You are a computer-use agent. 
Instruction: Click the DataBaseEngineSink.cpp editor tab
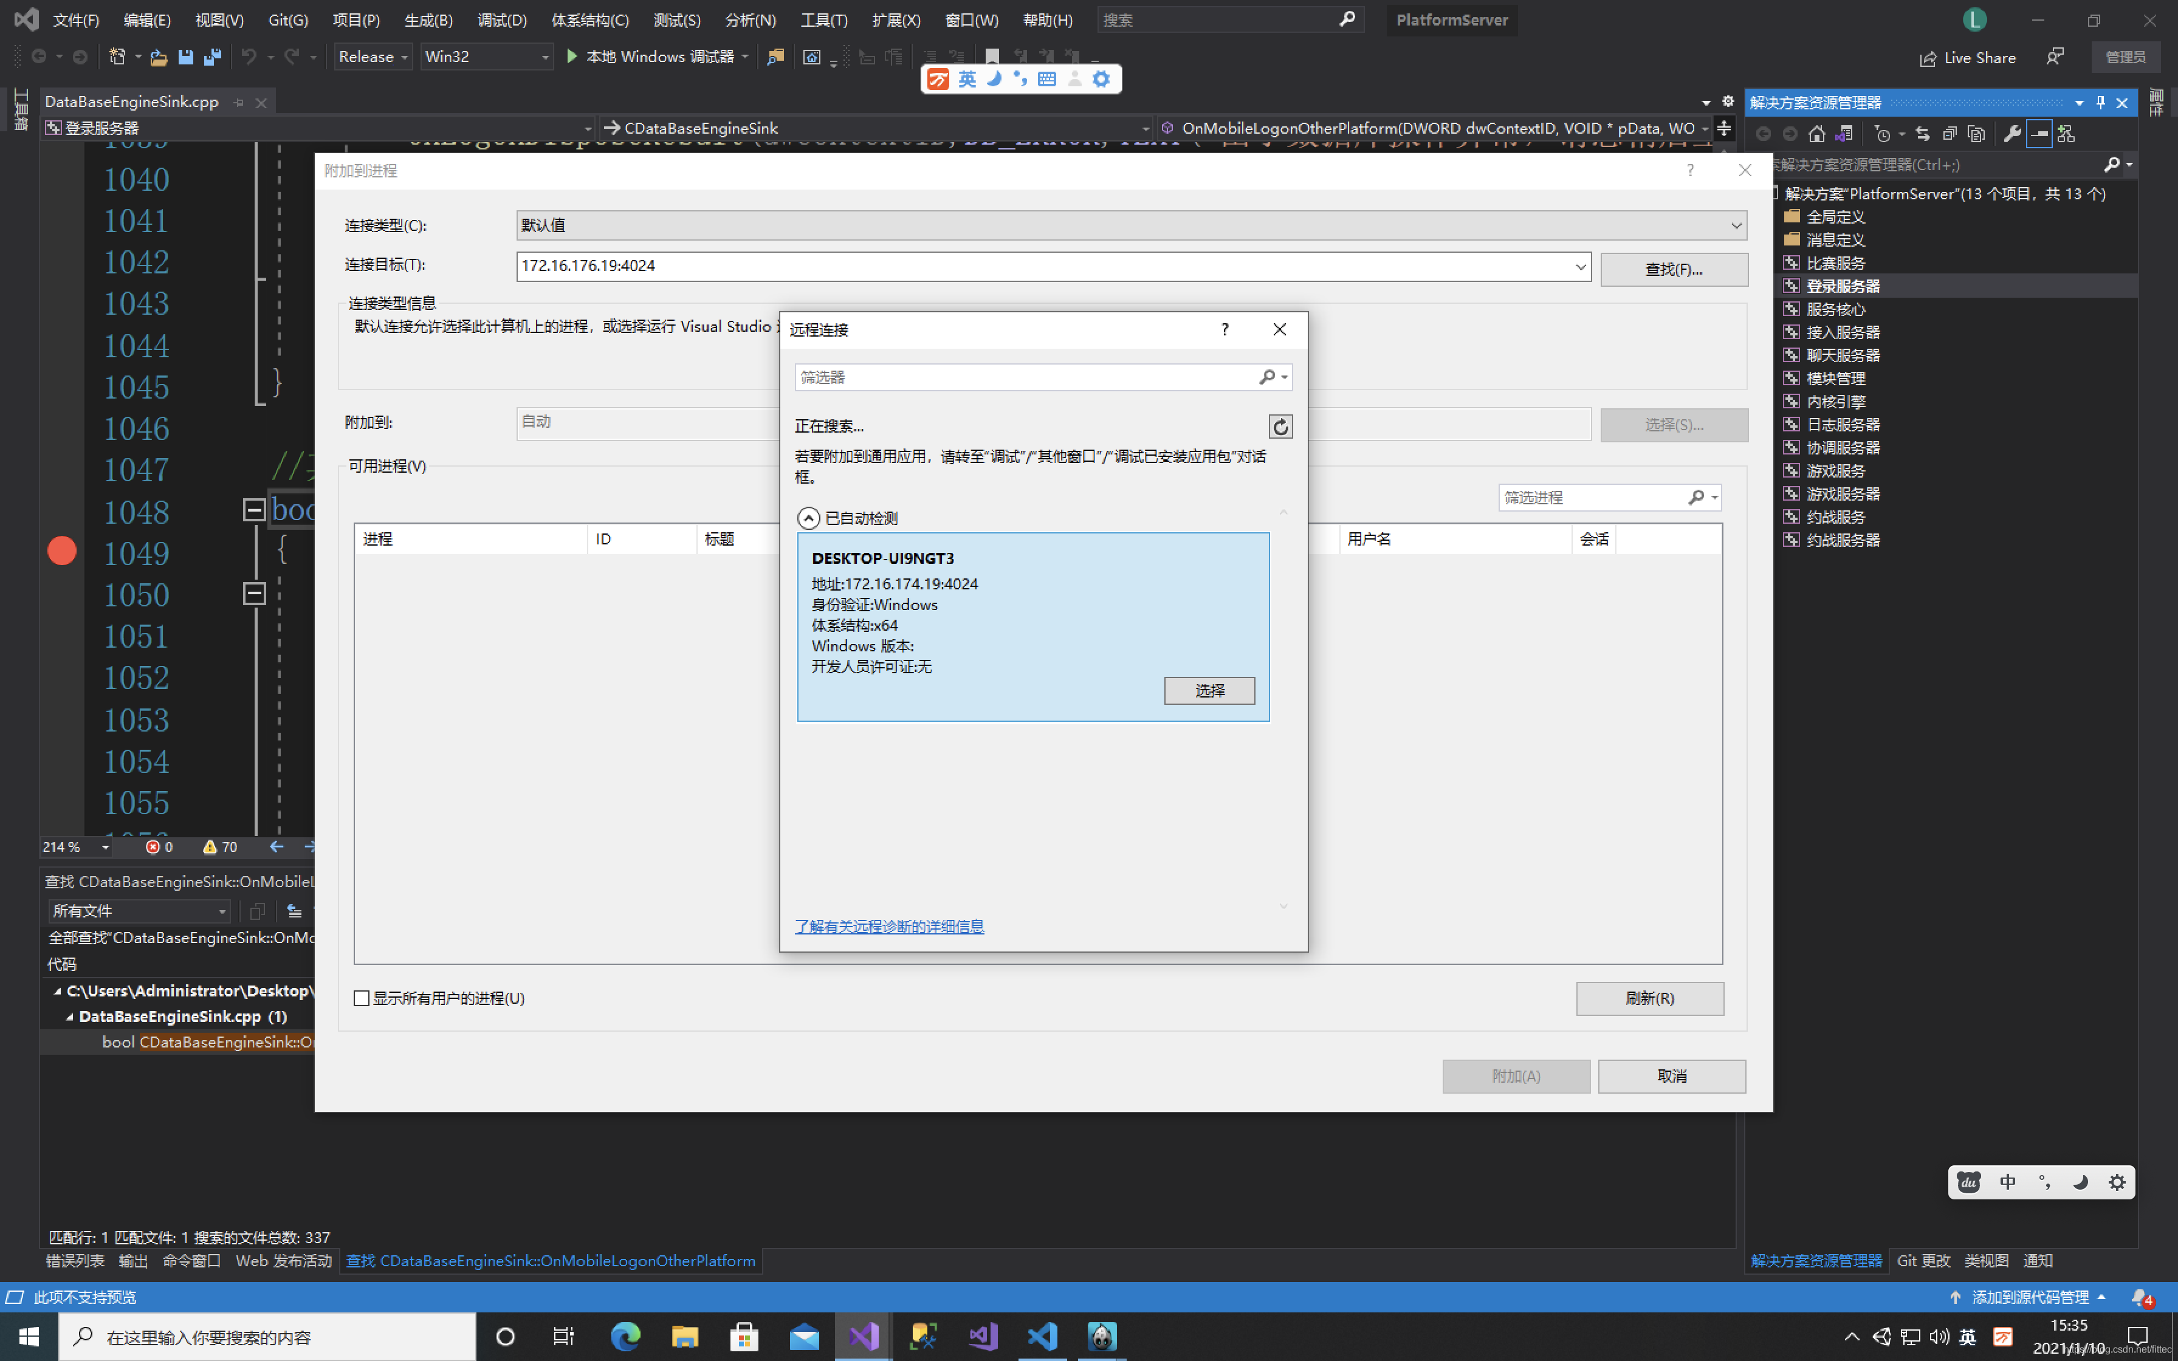[x=131, y=101]
